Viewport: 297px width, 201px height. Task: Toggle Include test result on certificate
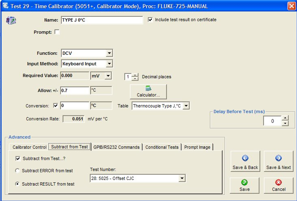click(x=150, y=20)
